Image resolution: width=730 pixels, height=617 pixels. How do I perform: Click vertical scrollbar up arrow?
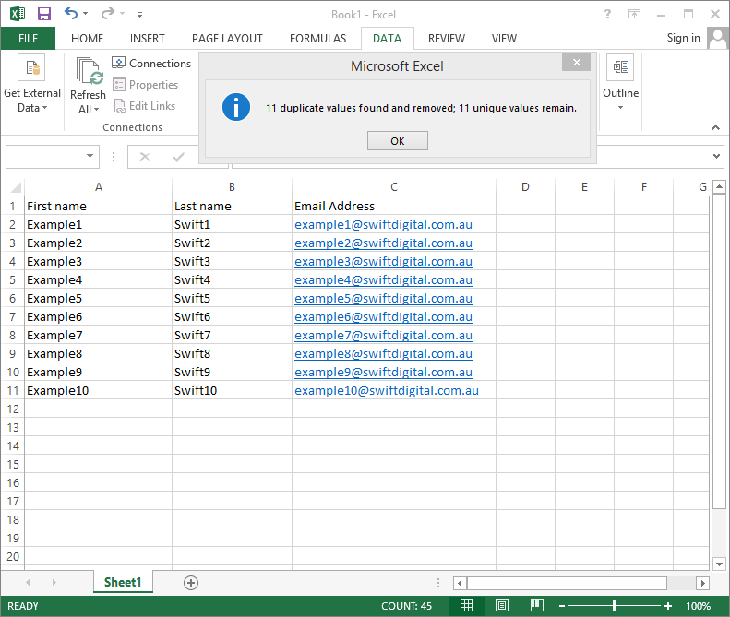tap(719, 187)
